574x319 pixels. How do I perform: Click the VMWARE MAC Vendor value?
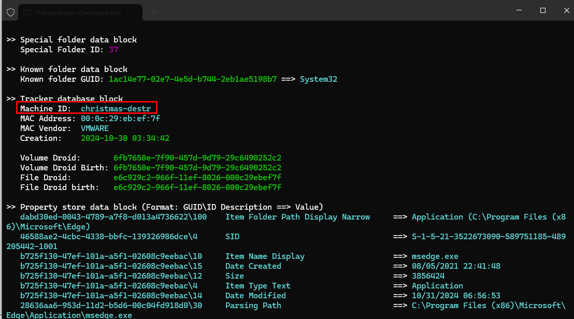tap(95, 128)
